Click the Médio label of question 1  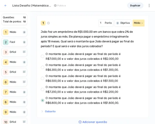pos(13,32)
